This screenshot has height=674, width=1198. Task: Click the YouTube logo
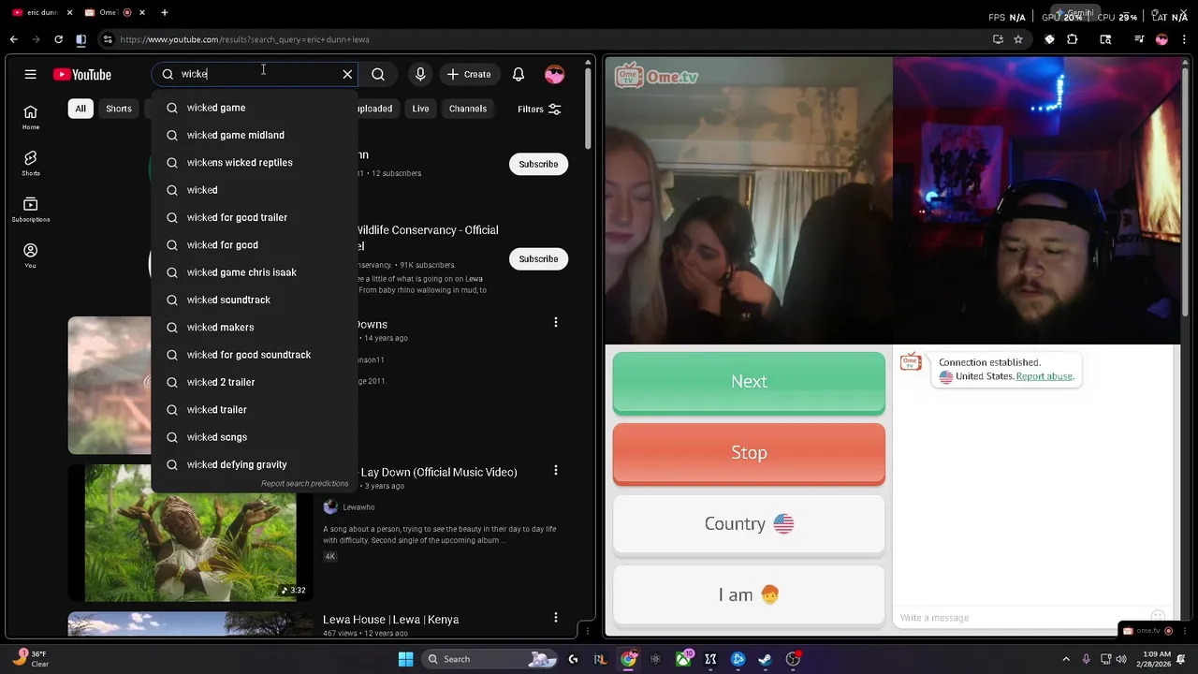pos(82,74)
